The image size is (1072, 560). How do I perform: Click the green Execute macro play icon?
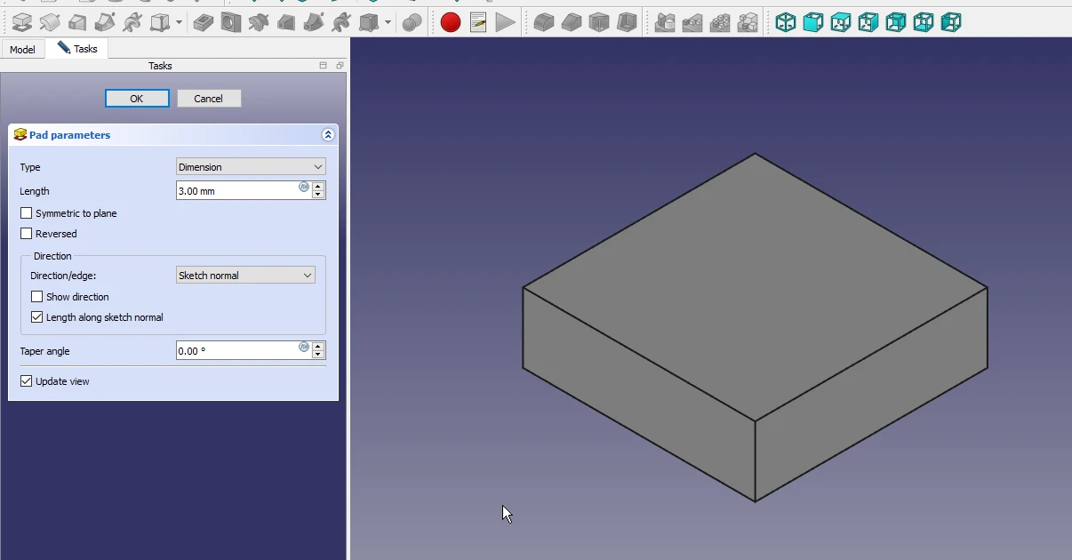click(x=505, y=22)
